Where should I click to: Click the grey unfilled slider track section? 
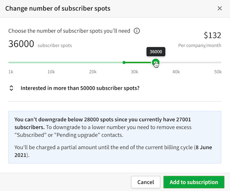(x=190, y=63)
